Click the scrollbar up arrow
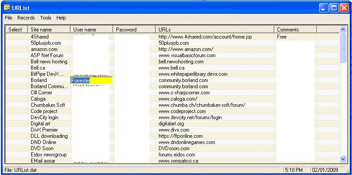 click(x=343, y=29)
